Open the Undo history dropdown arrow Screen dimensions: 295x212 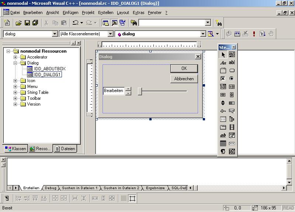tap(81, 23)
